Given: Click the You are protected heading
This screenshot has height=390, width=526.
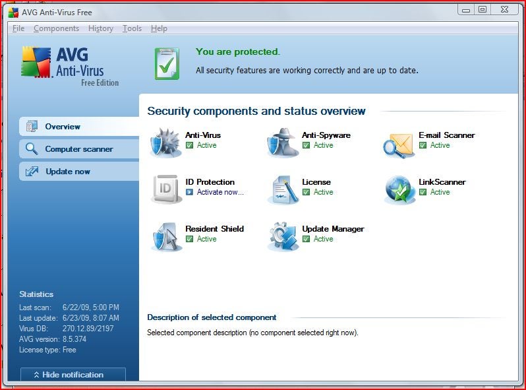Looking at the screenshot, I should tap(237, 51).
